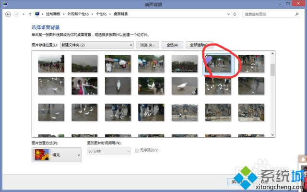
Task: Go forward using the forward arrow
Action: pyautogui.click(x=17, y=14)
